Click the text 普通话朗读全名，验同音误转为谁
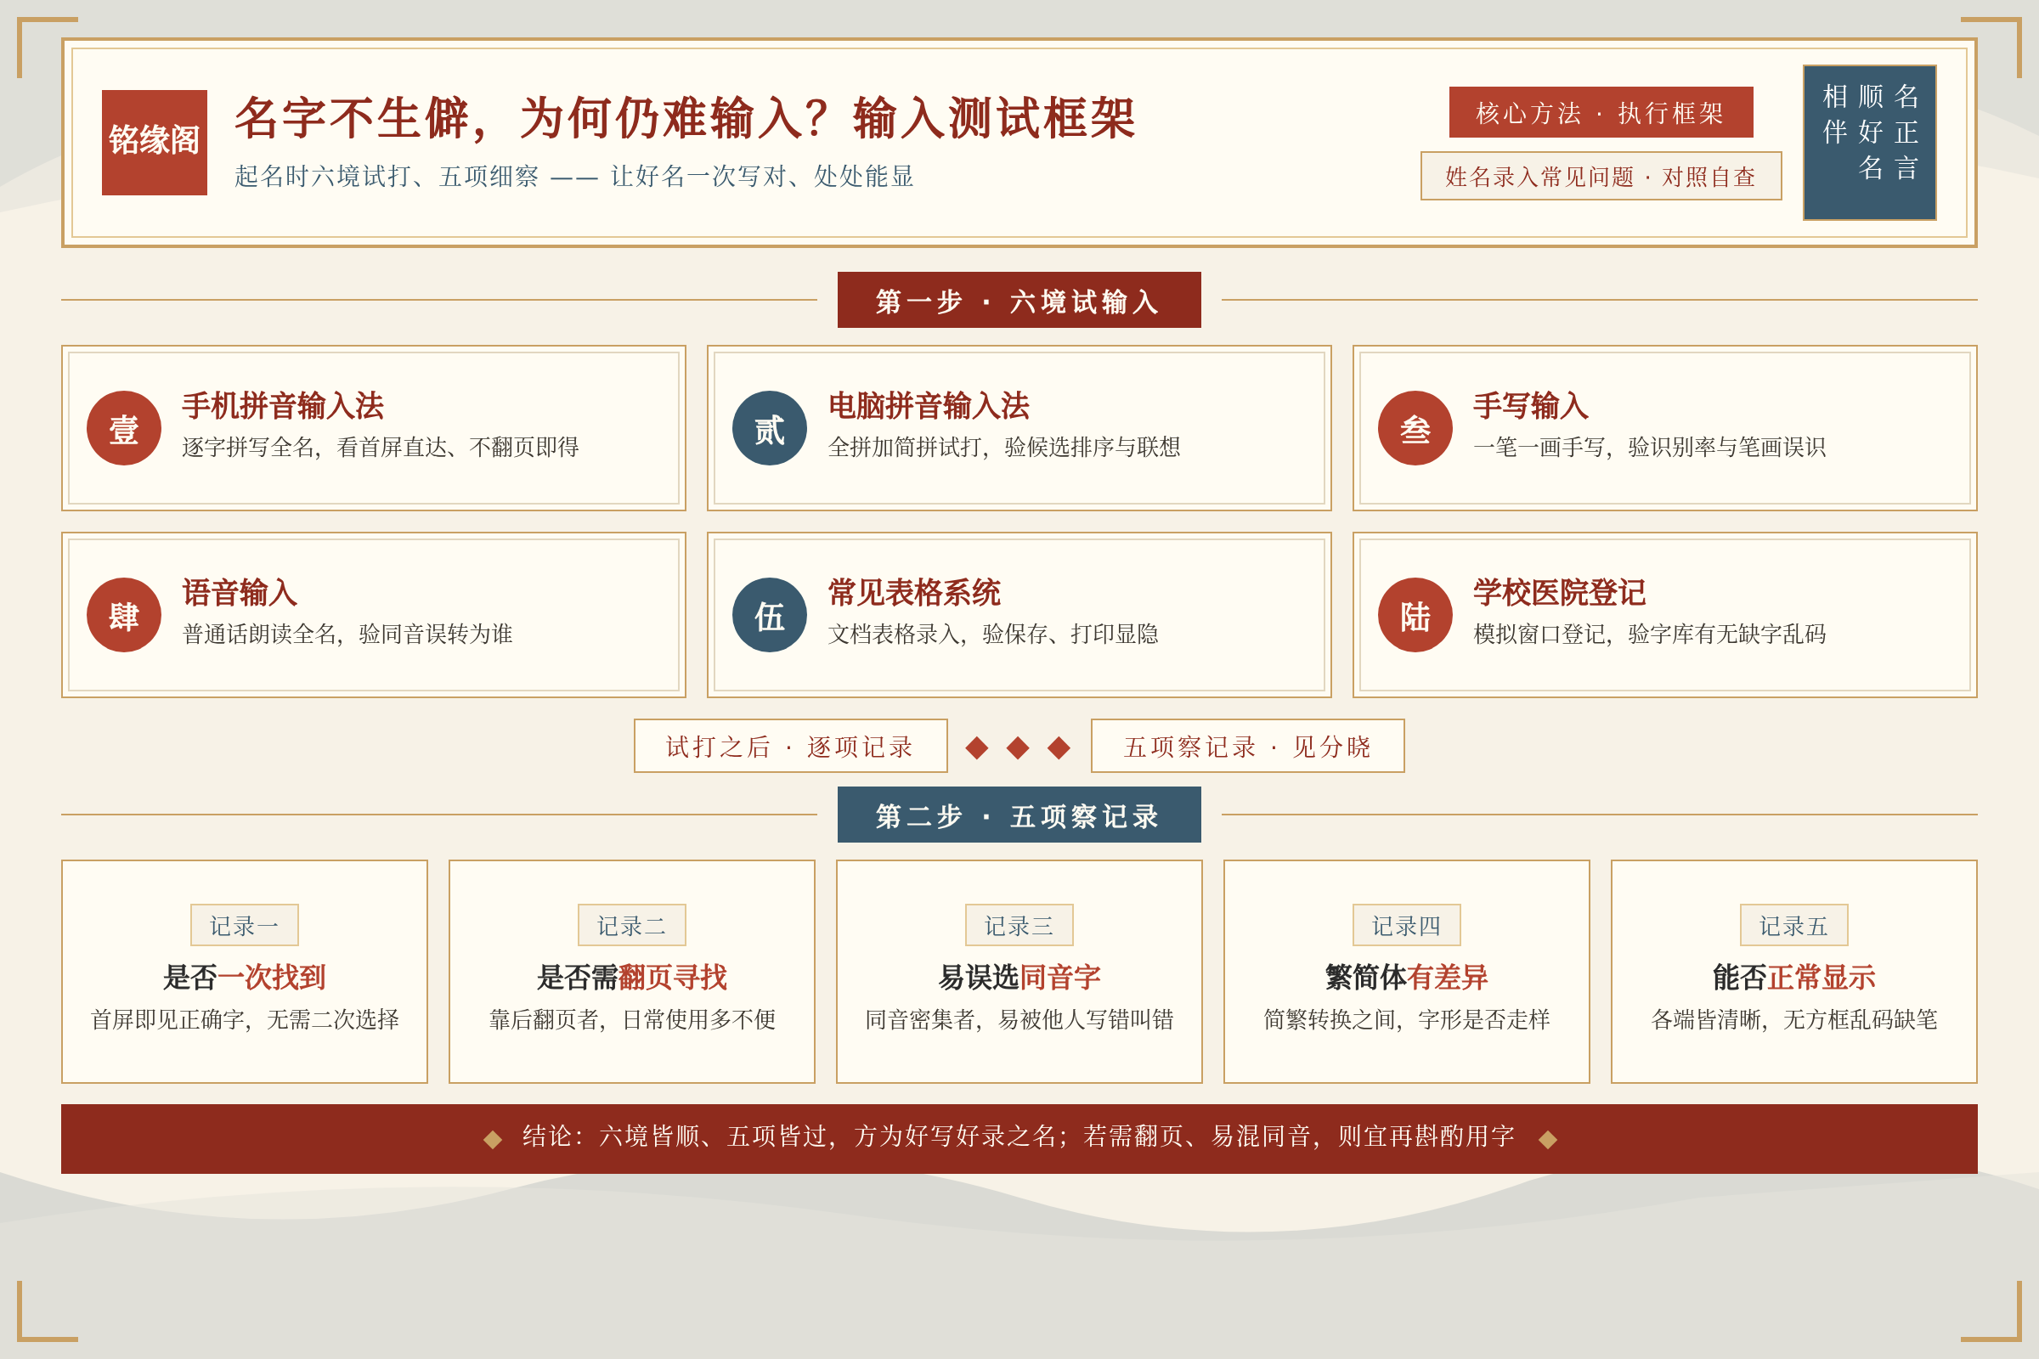The height and width of the screenshot is (1359, 2039). pyautogui.click(x=347, y=634)
